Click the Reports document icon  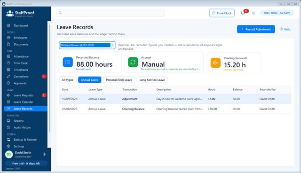pos(8,121)
